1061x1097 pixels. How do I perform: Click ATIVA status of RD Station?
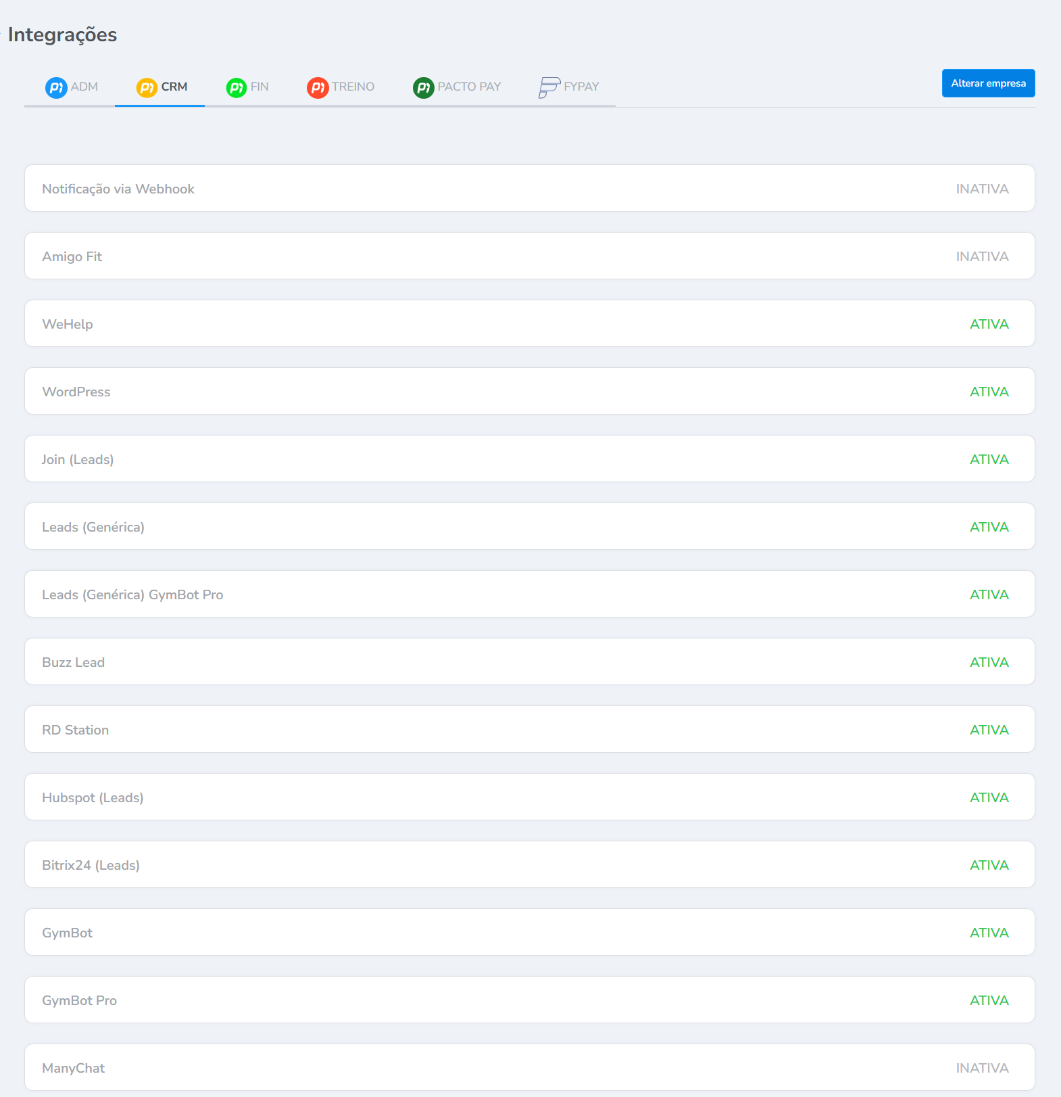[989, 730]
